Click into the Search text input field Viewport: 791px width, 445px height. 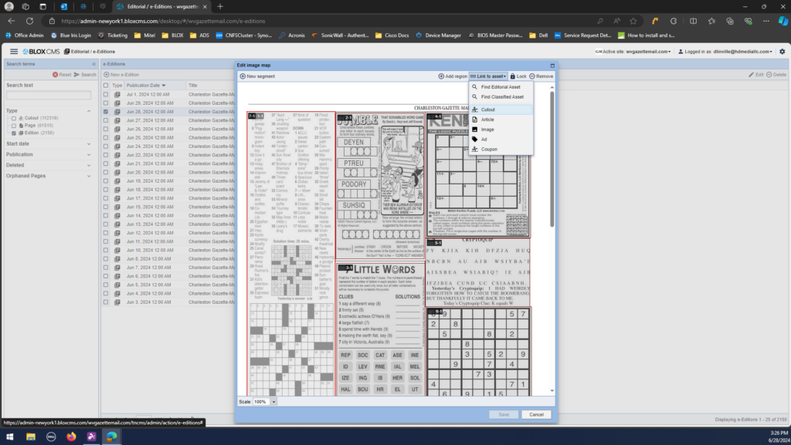(49, 96)
